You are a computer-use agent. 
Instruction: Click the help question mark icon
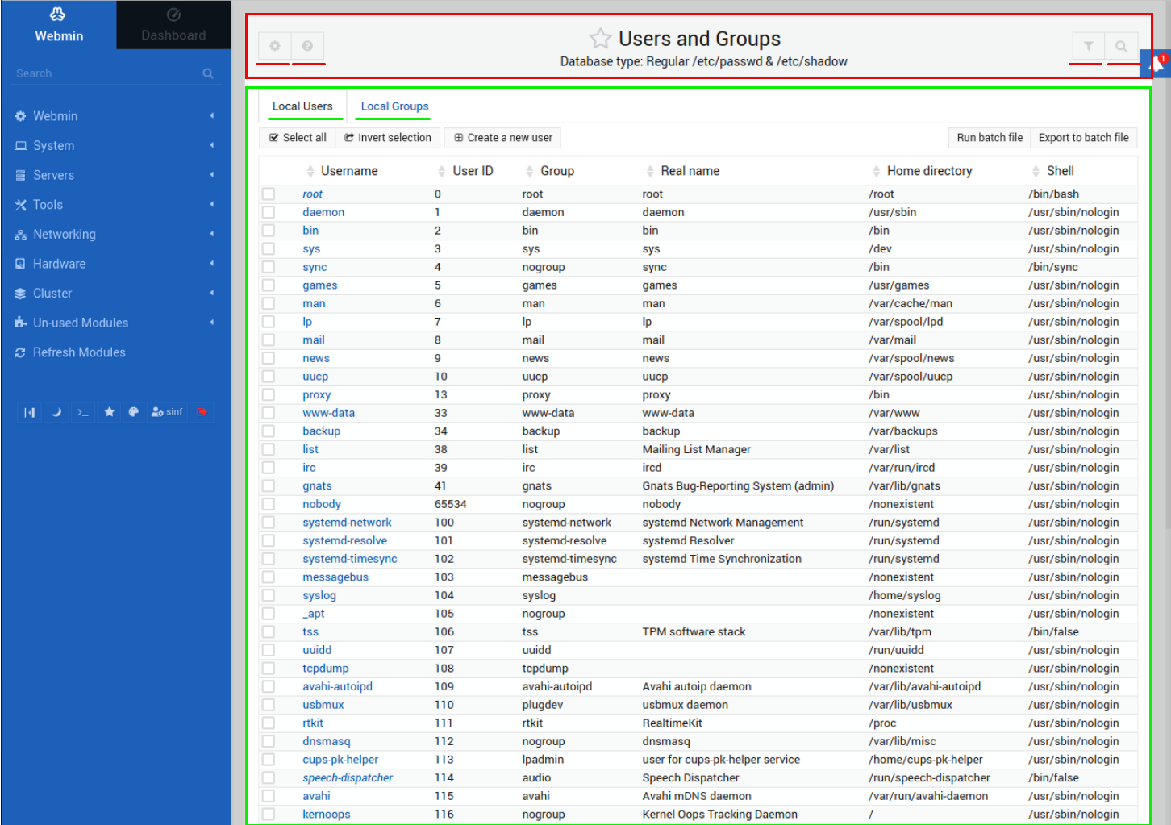click(307, 47)
